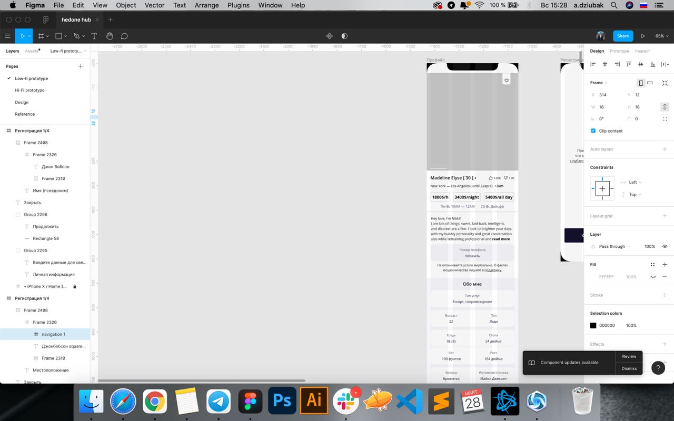The width and height of the screenshot is (674, 421).
Task: Select the Frame tool
Action: 41,36
